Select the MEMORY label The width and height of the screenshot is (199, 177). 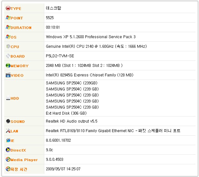(x=19, y=66)
